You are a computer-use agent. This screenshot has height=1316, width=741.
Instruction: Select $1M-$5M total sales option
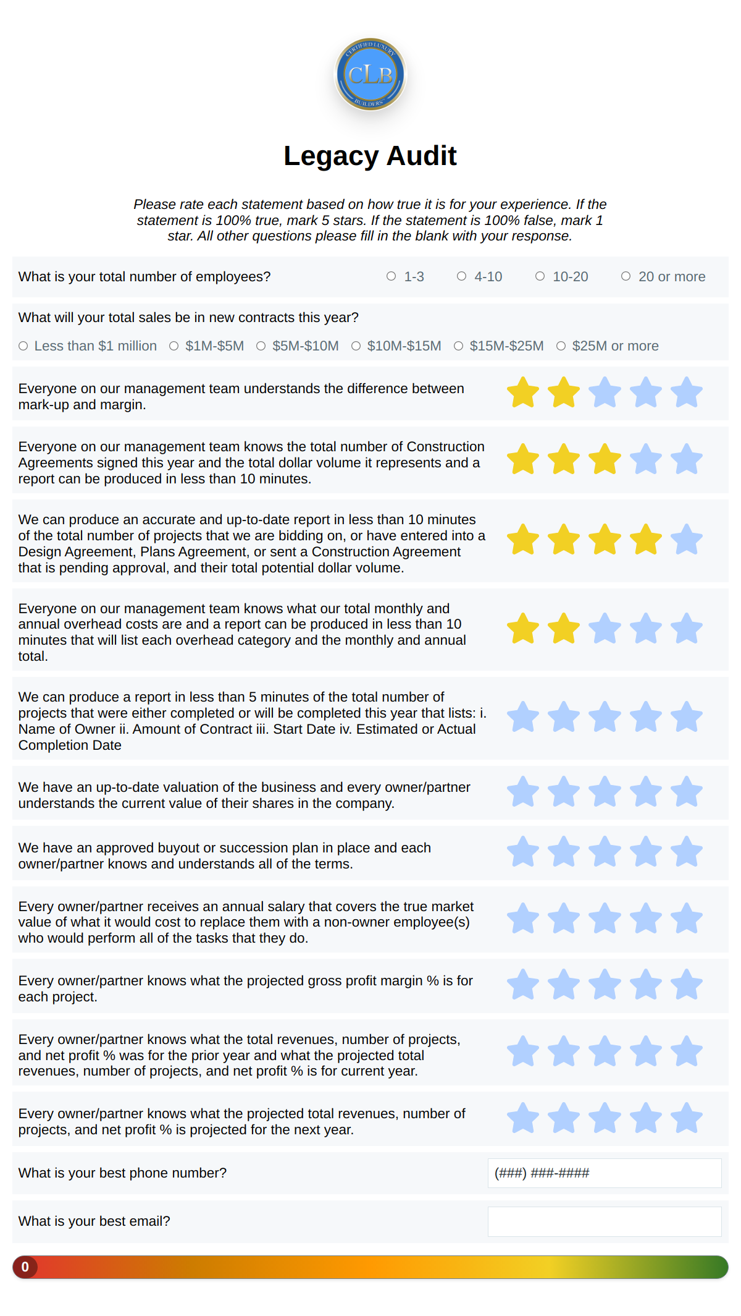[x=174, y=346]
